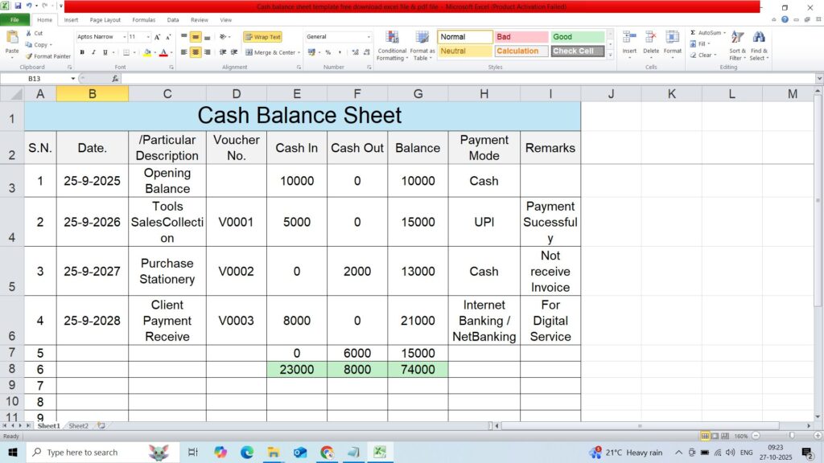The height and width of the screenshot is (463, 824).
Task: Click the Insert Function fx icon
Action: 115,79
